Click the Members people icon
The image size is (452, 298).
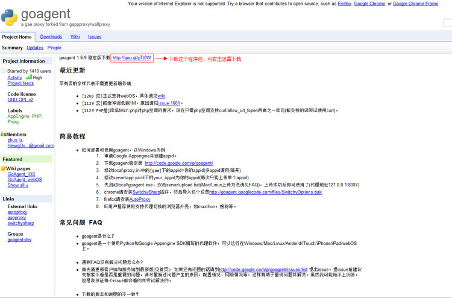coord(3,134)
